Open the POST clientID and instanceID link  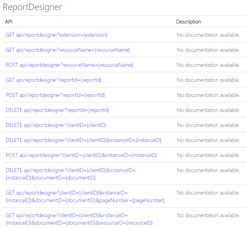[x=81, y=155]
